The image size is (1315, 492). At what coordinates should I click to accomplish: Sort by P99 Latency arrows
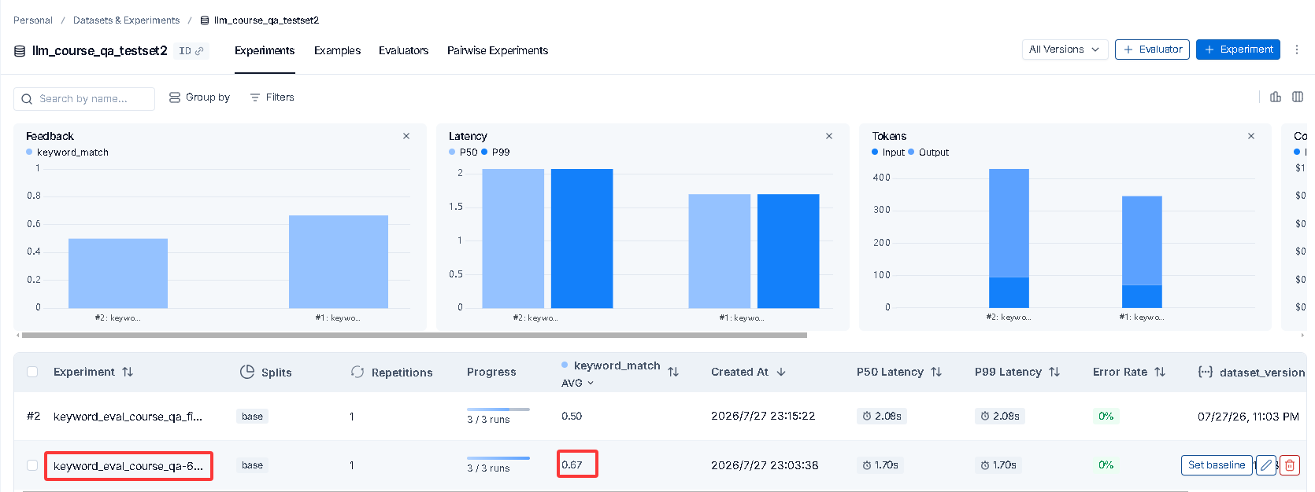coord(1054,372)
